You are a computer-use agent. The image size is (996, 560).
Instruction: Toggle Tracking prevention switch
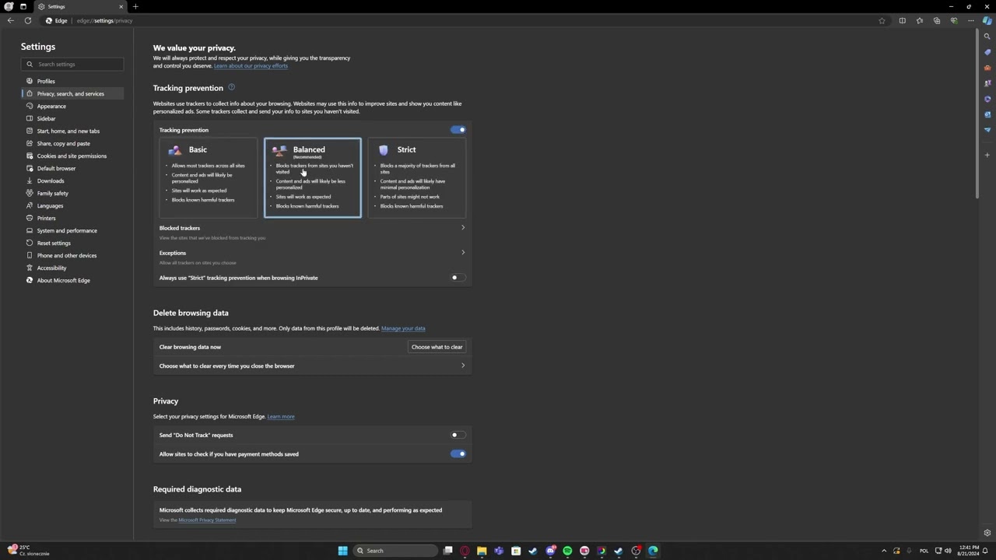(x=458, y=130)
